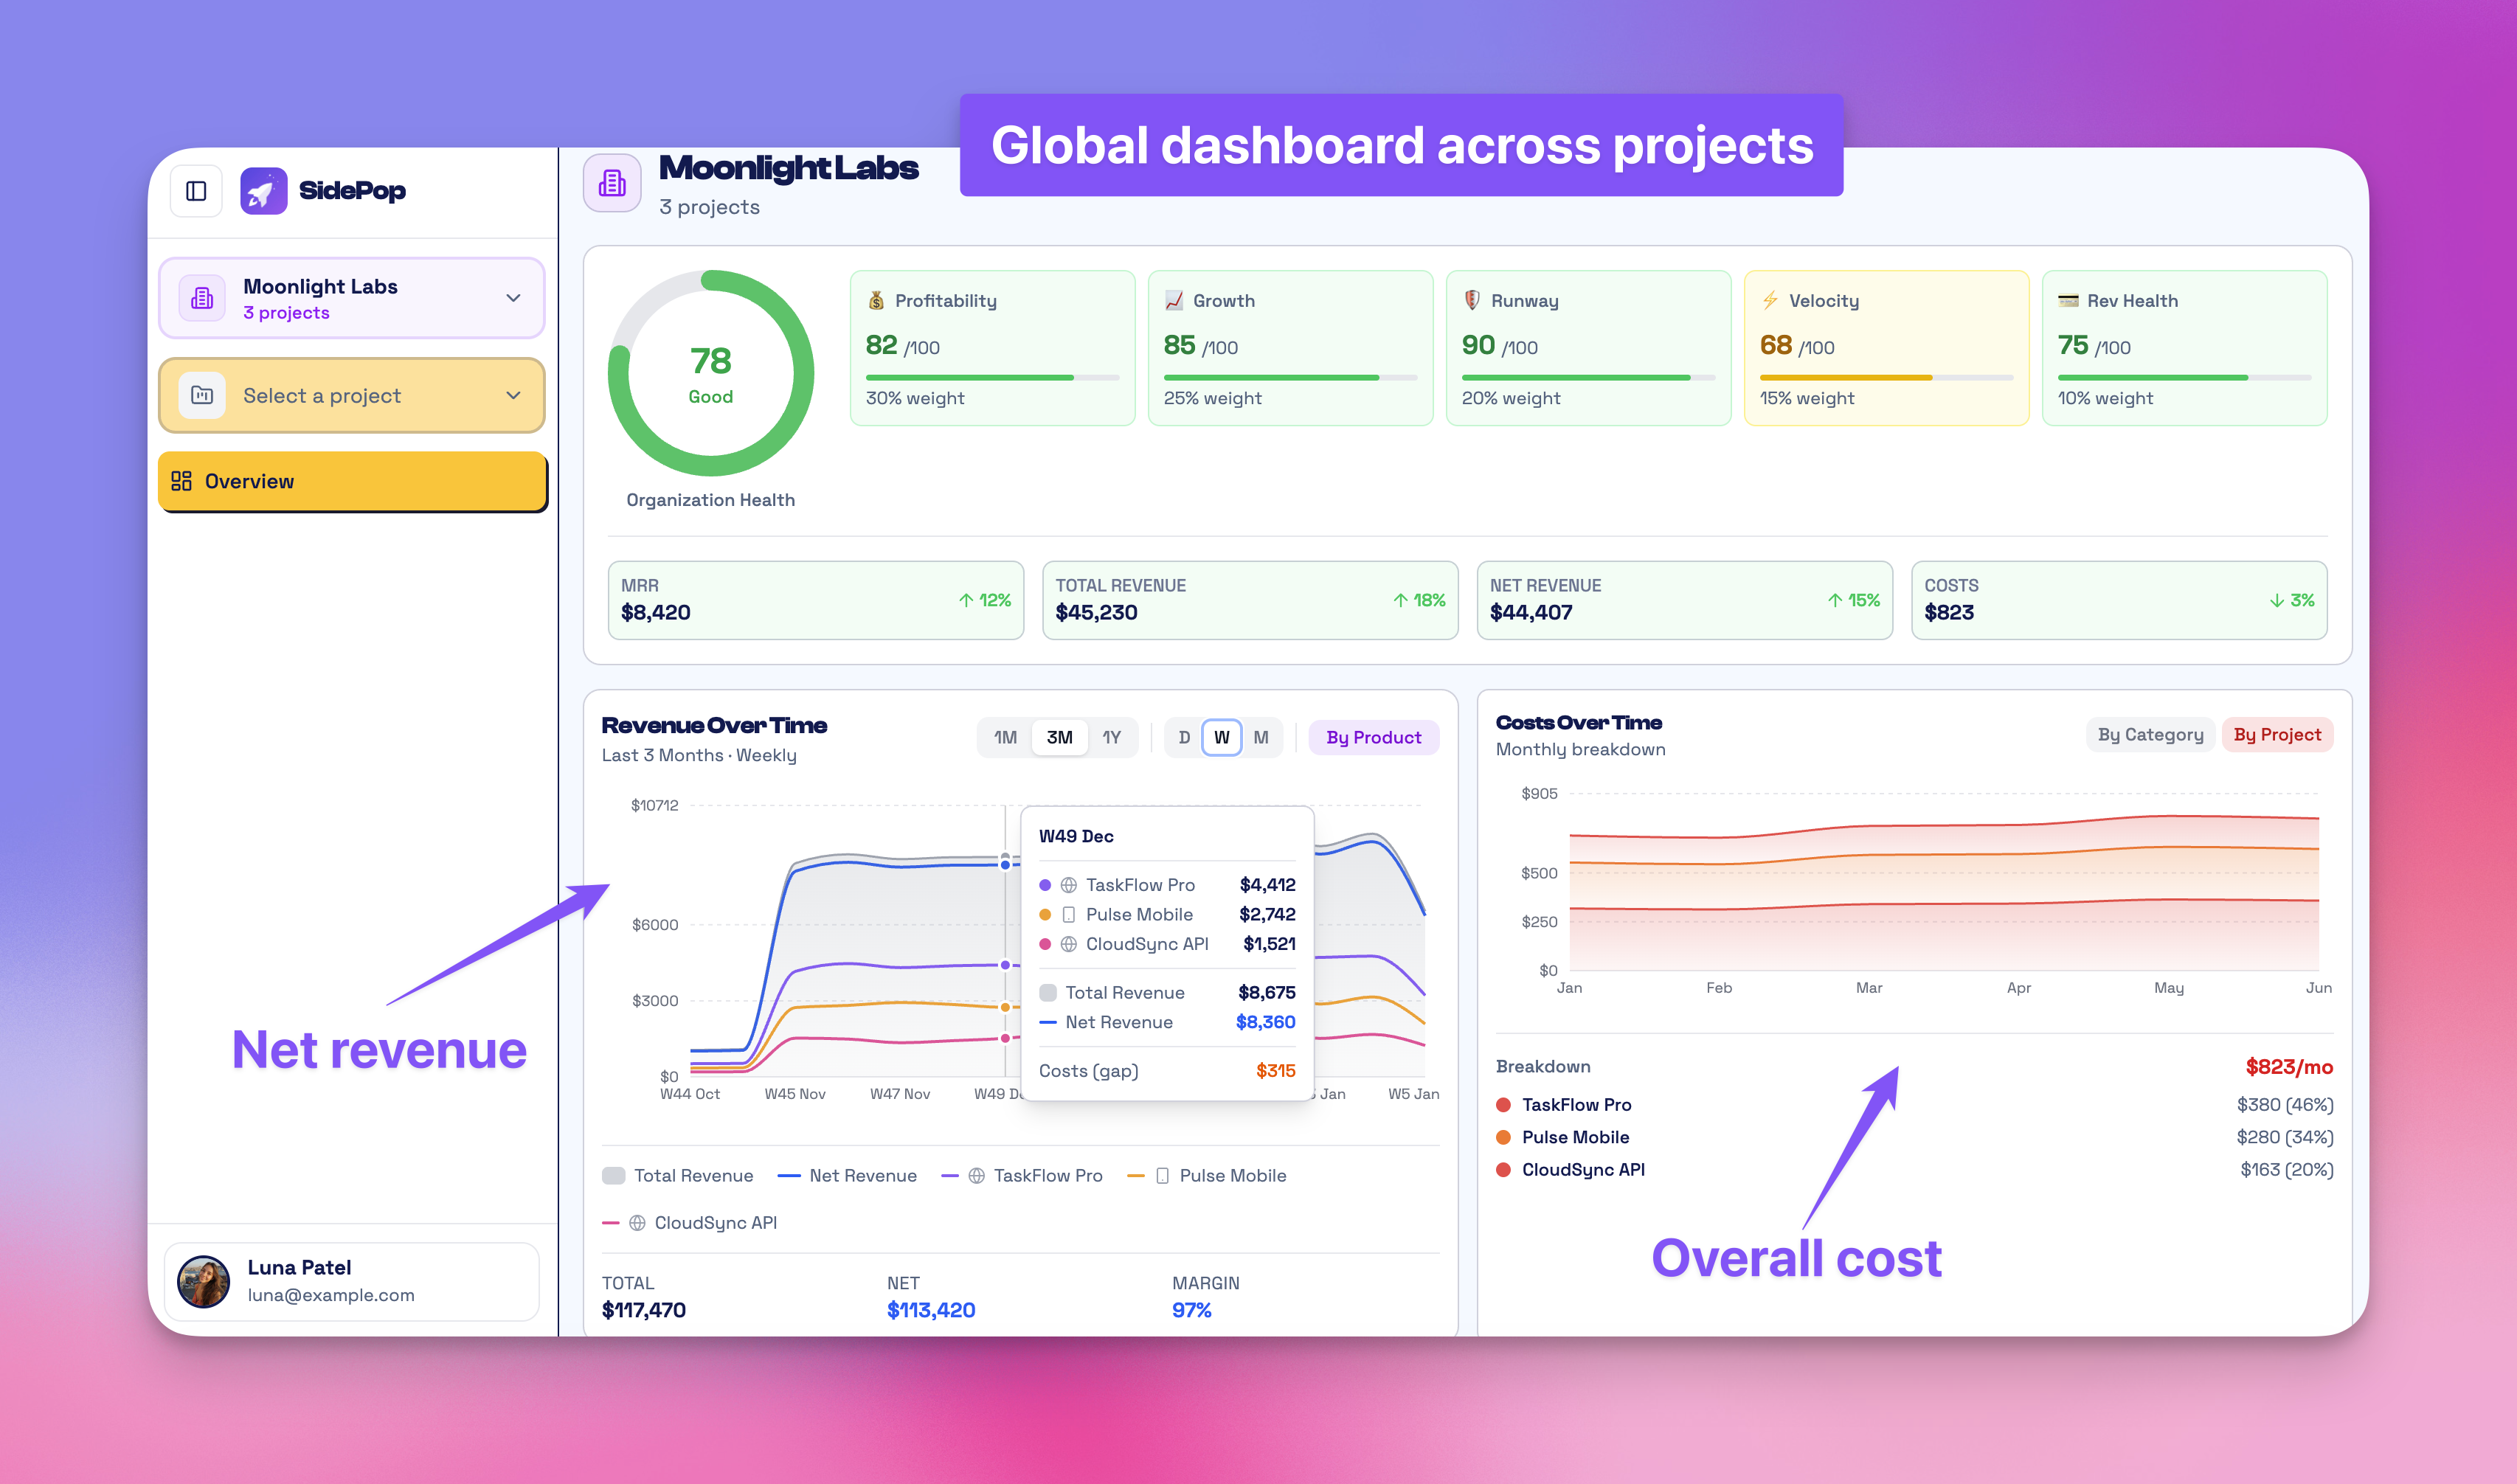Click the By Project button on Costs chart
This screenshot has width=2517, height=1484.
click(x=2277, y=734)
